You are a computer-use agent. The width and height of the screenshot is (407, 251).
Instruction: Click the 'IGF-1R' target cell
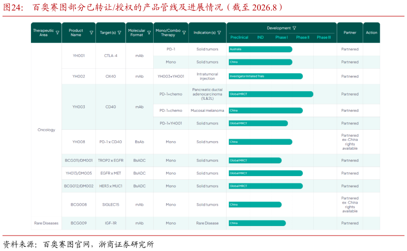tap(111, 223)
